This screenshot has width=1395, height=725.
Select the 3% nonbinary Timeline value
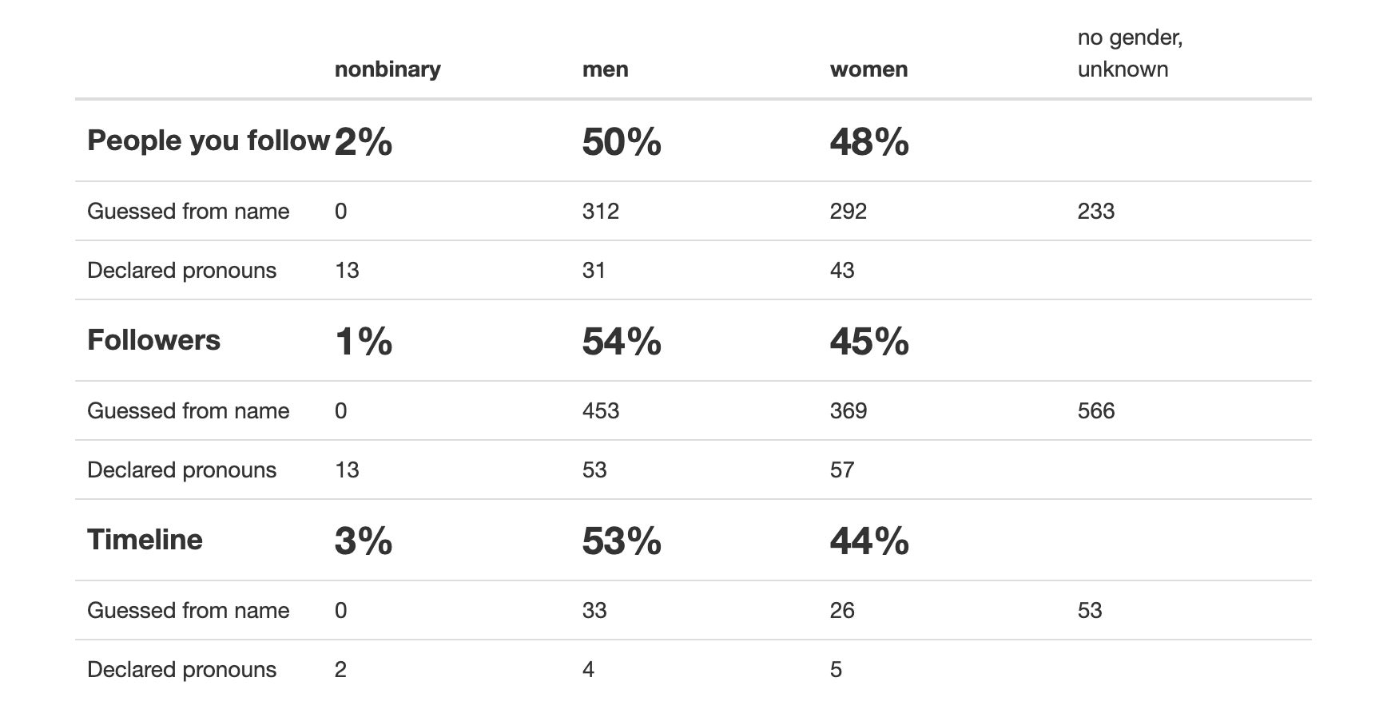pyautogui.click(x=364, y=541)
